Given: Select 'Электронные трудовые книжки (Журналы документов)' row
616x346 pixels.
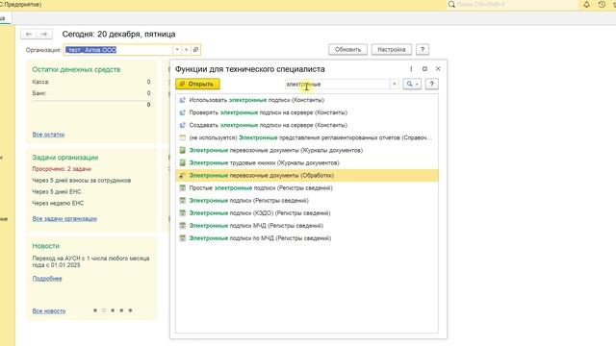Looking at the screenshot, I should pyautogui.click(x=307, y=162).
